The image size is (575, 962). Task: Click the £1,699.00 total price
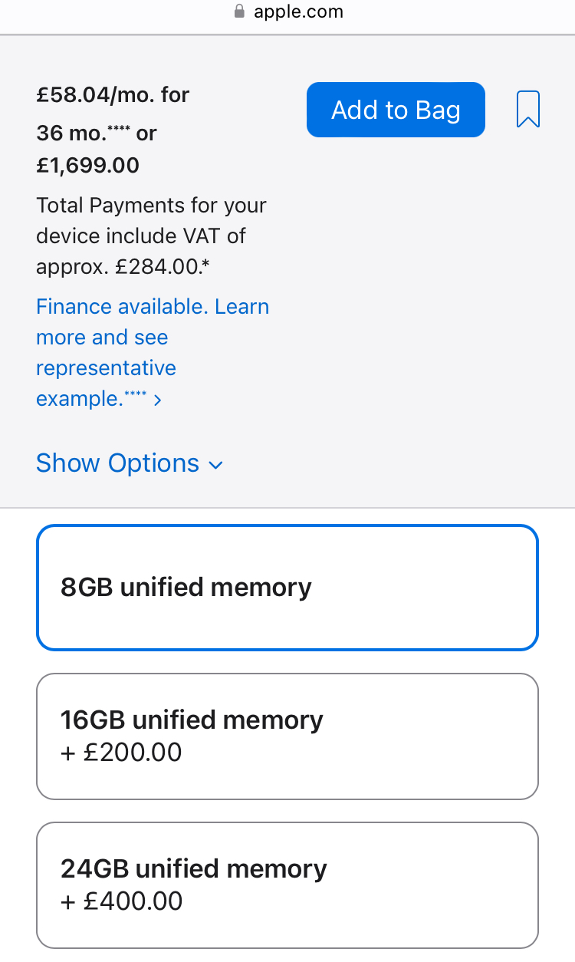88,165
